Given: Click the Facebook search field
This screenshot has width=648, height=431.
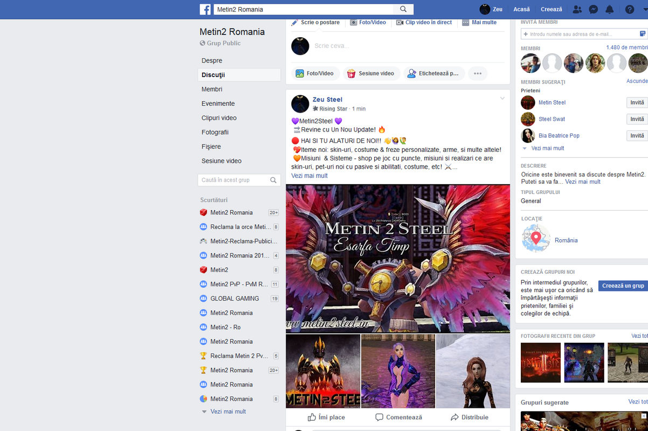Looking at the screenshot, I should click(x=304, y=9).
